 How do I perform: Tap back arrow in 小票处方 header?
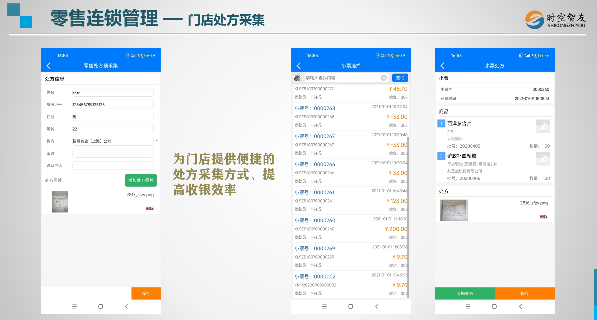coord(442,66)
